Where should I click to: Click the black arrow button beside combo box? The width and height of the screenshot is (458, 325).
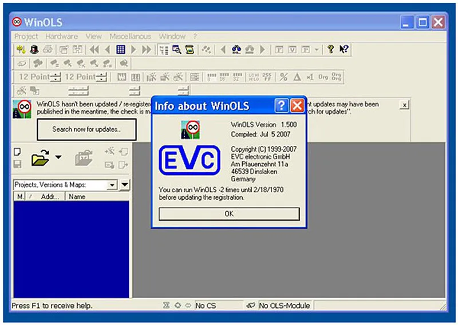coord(125,185)
